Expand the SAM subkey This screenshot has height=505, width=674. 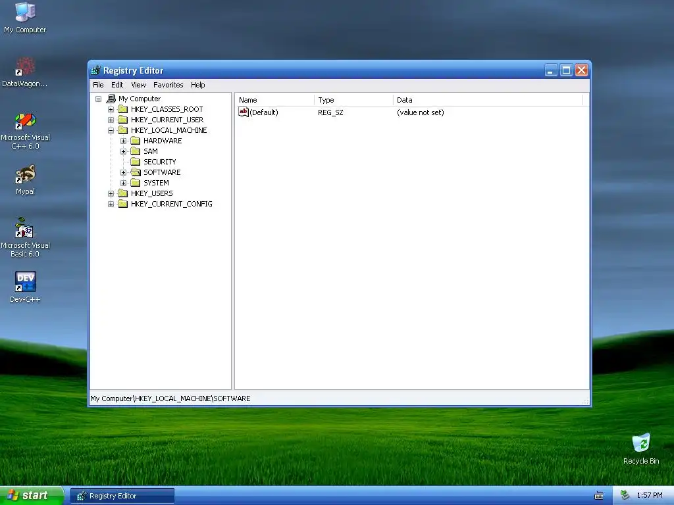[123, 151]
